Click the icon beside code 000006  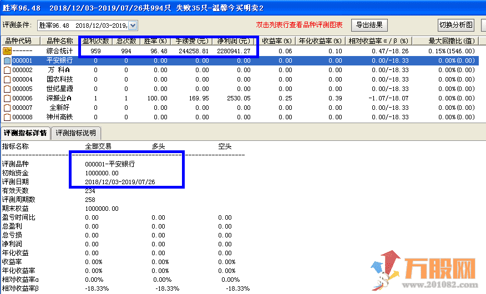7,99
